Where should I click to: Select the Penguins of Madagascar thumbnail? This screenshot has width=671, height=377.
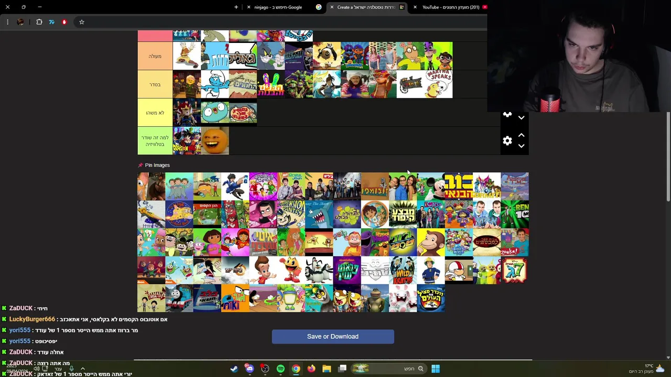click(x=319, y=271)
